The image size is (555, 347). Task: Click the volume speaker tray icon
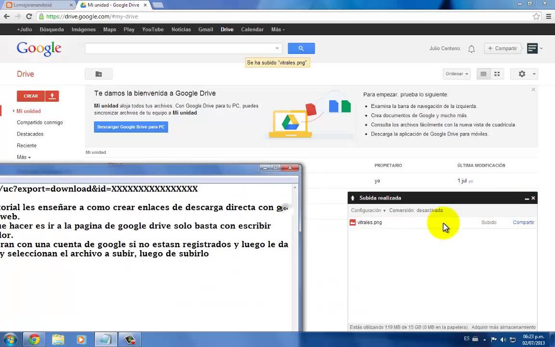point(503,340)
